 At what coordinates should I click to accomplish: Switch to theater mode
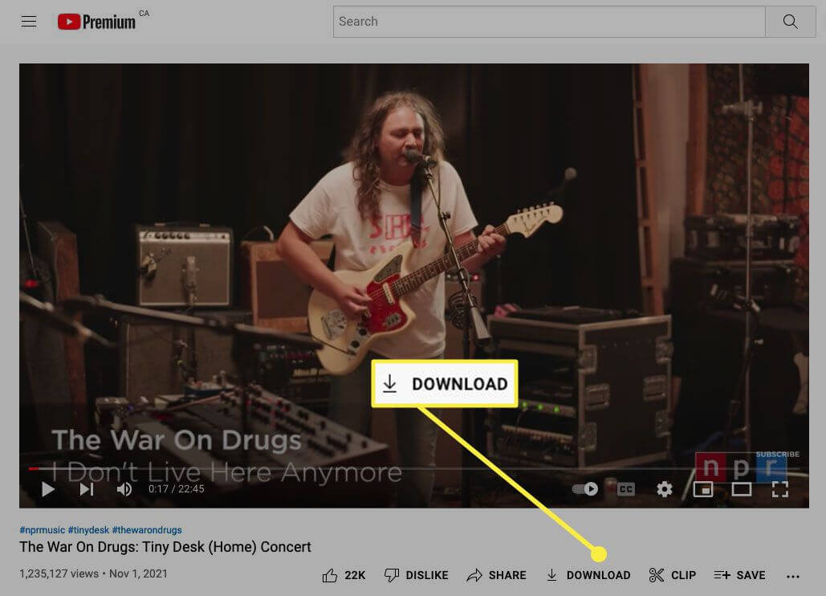click(x=741, y=489)
